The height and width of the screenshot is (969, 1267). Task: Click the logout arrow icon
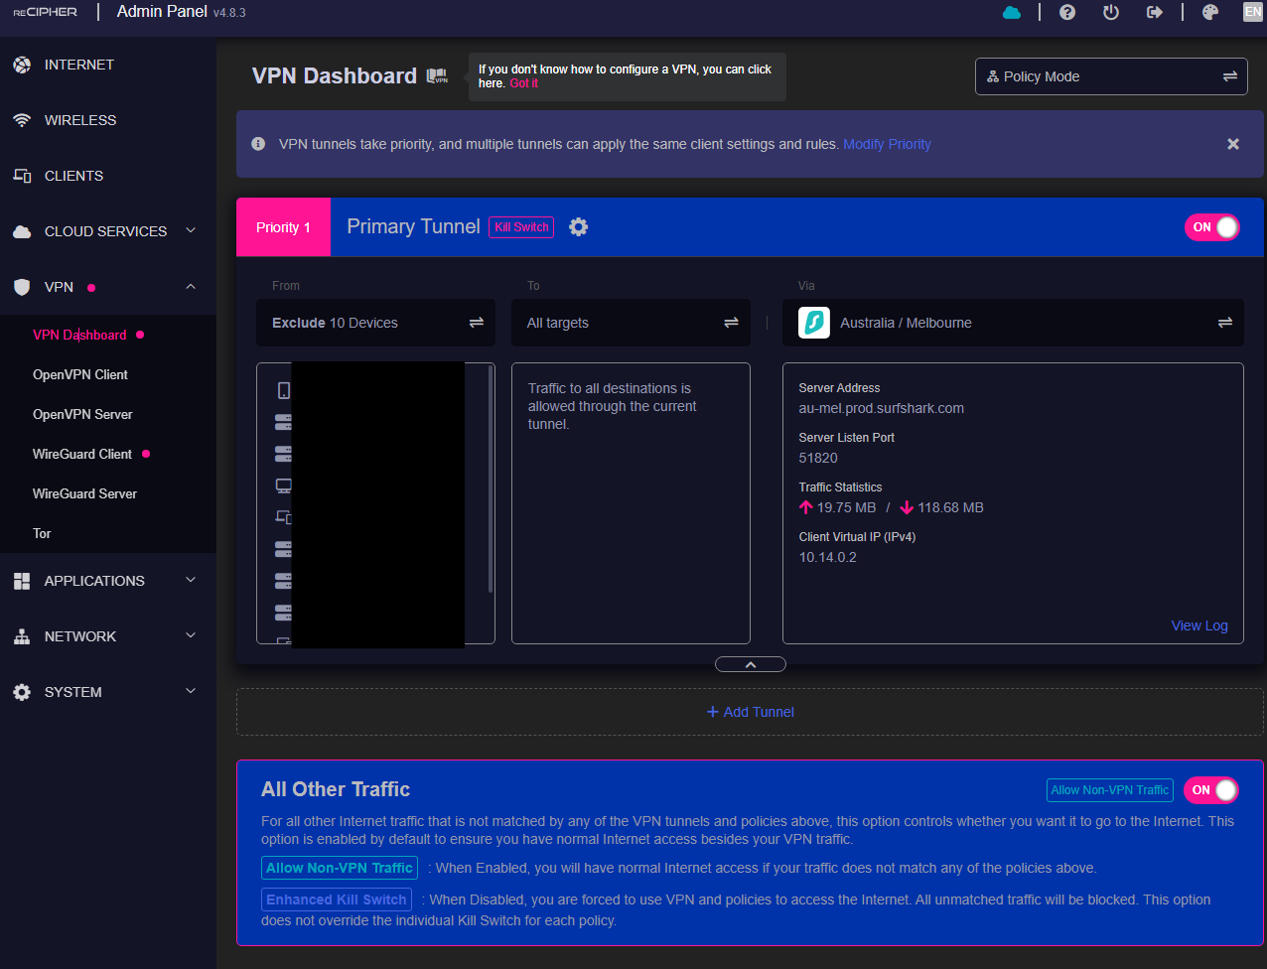click(x=1154, y=12)
